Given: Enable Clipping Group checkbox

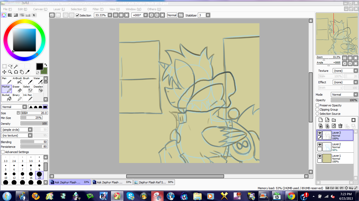Looking at the screenshot, I should point(317,110).
